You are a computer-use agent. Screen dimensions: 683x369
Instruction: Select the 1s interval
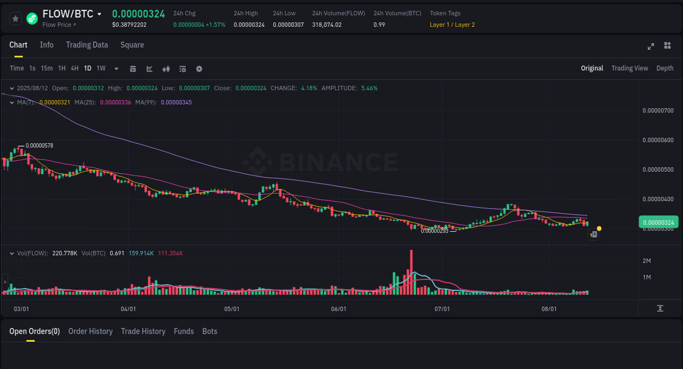coord(32,68)
